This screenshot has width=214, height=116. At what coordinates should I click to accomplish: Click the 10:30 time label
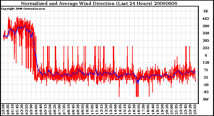(x=87, y=110)
